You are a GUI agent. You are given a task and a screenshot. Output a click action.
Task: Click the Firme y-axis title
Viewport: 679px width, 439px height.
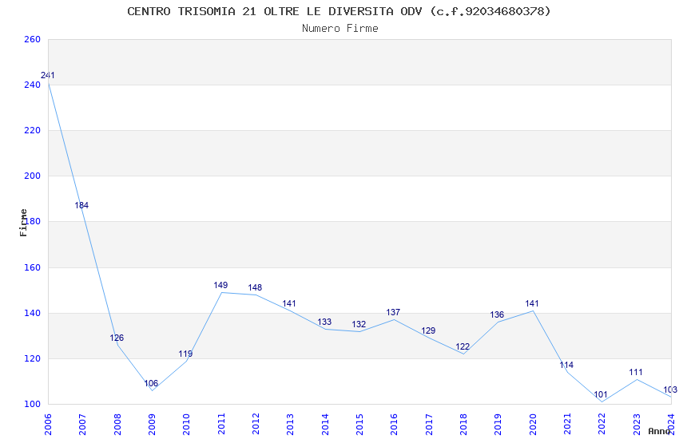click(x=23, y=223)
